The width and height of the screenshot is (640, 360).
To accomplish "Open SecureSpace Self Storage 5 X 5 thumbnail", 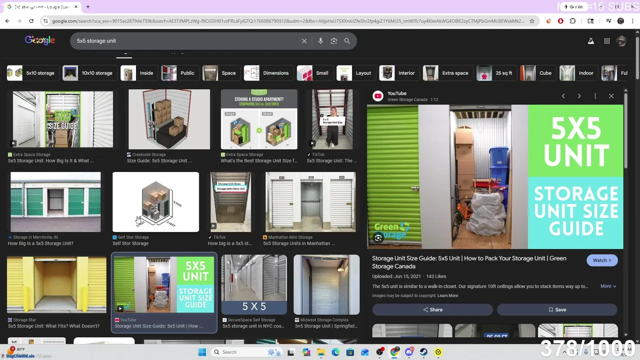I will coord(254,285).
